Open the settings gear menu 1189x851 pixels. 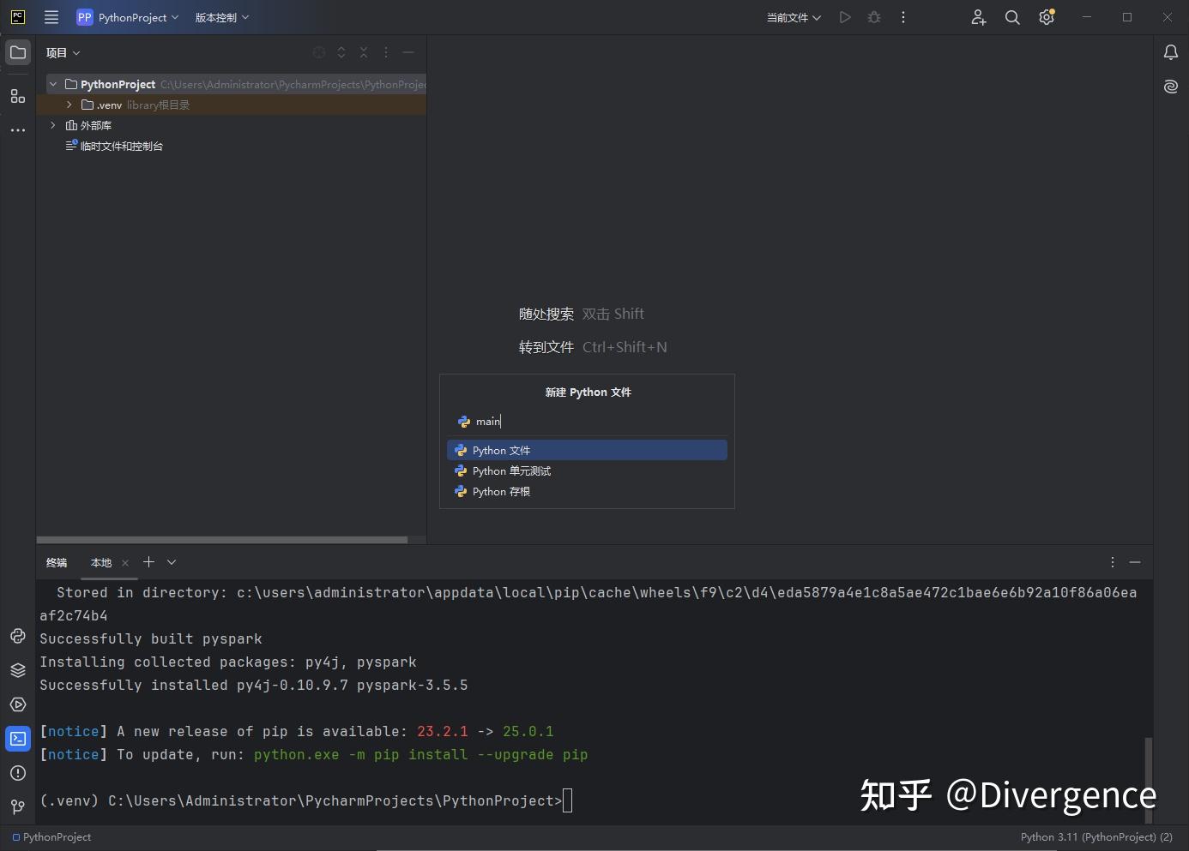coord(1046,17)
